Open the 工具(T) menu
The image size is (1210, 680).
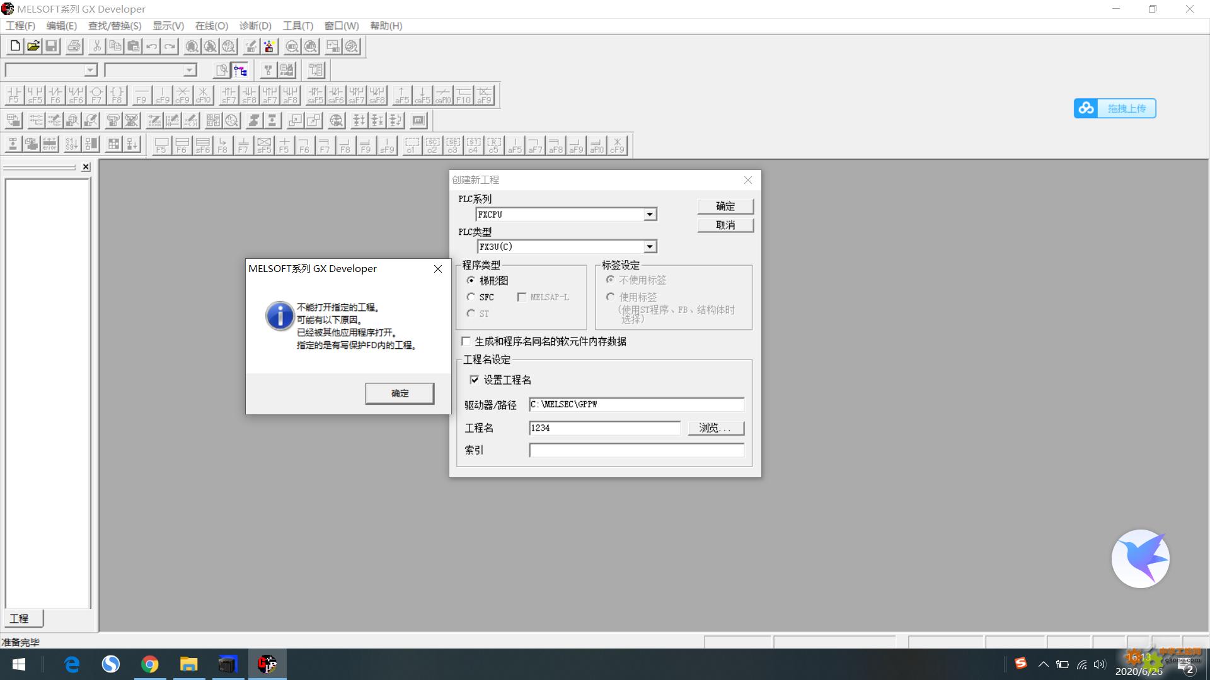click(x=298, y=26)
